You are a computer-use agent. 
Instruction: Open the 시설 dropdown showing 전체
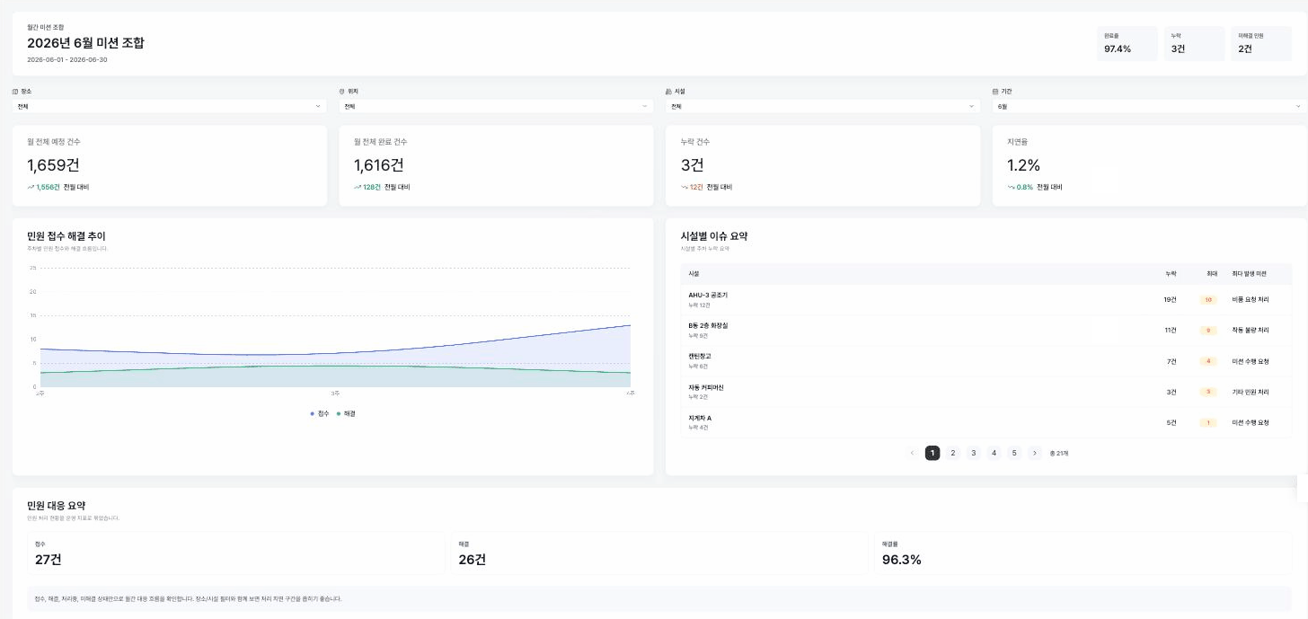click(823, 106)
